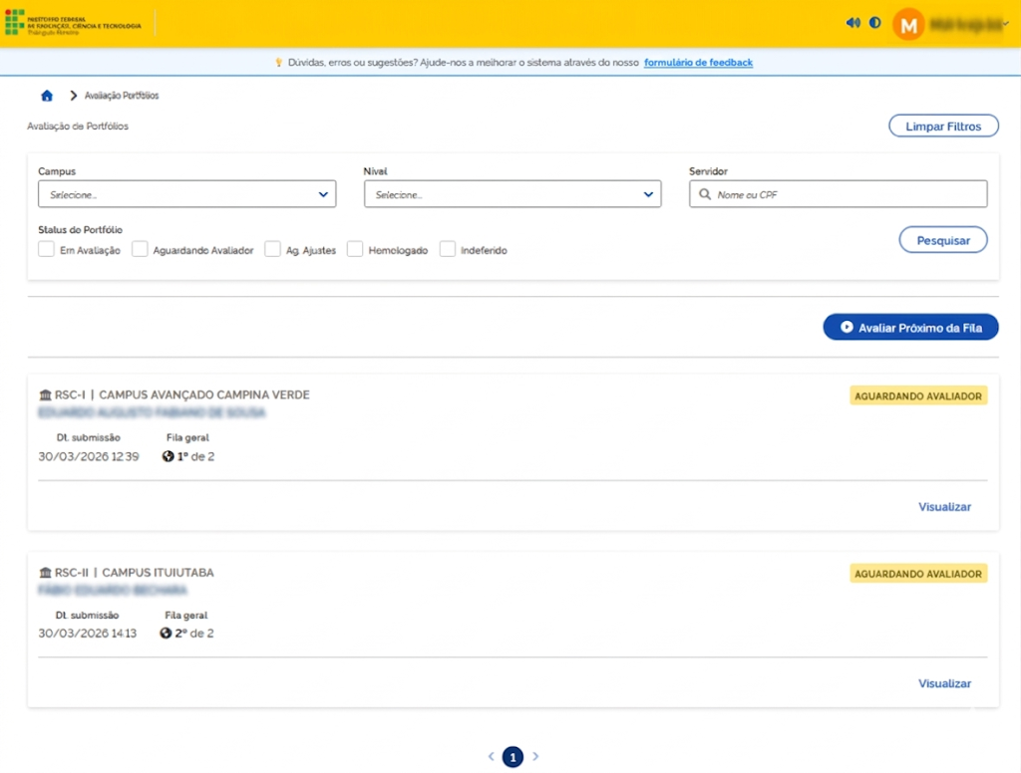Enable the Homologado status checkbox
The image size is (1021, 773).
(355, 250)
